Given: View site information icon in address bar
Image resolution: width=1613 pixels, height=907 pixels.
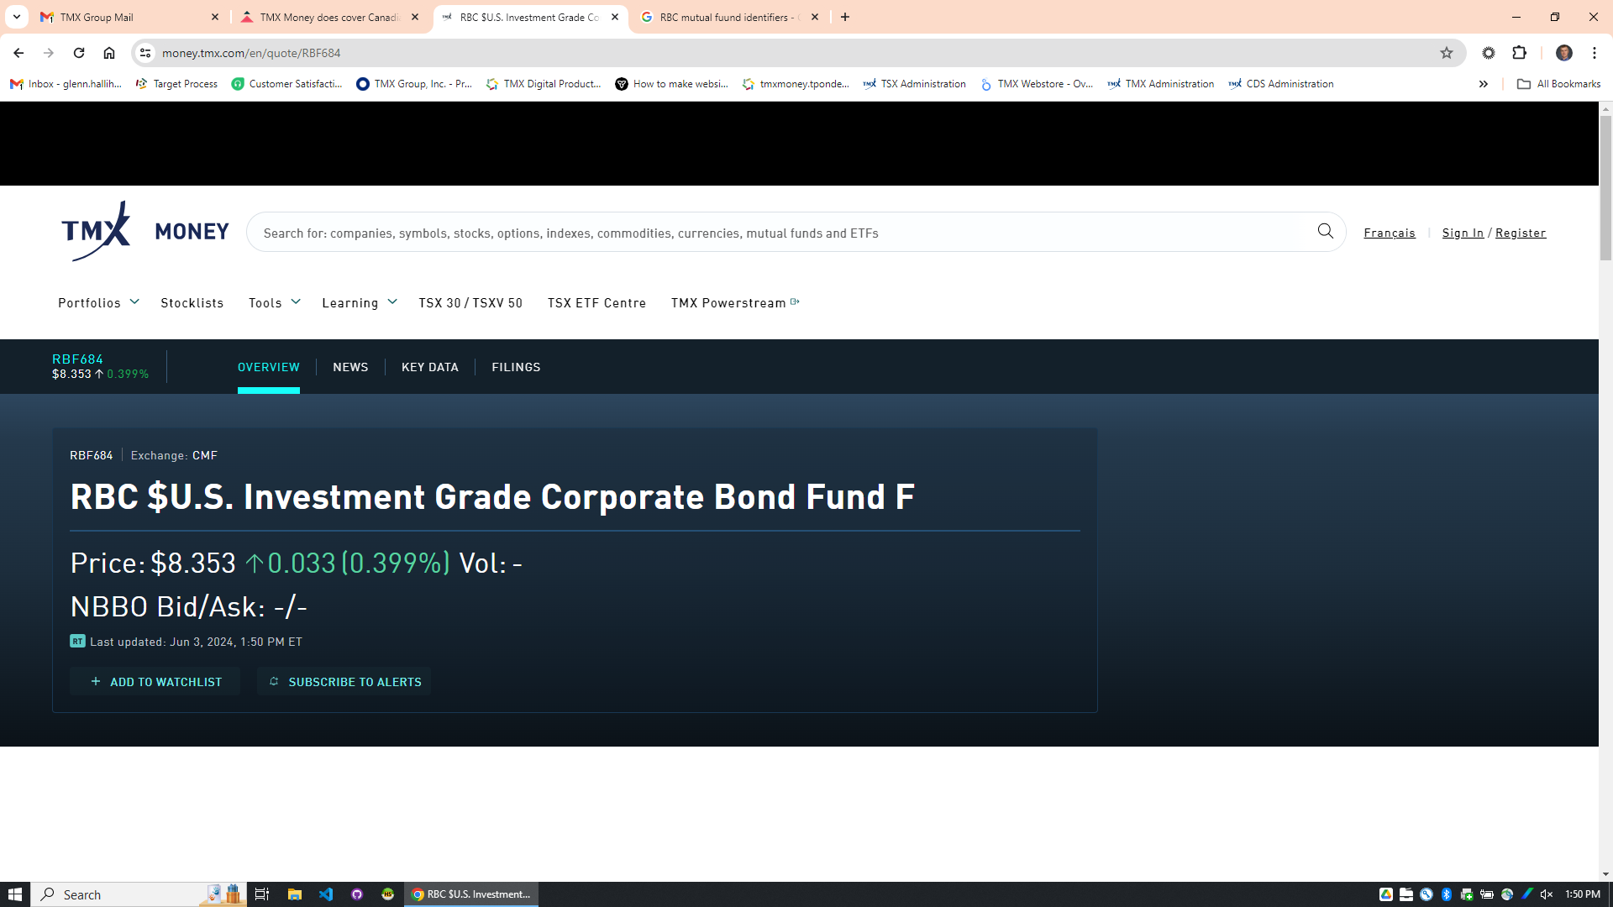Looking at the screenshot, I should coord(145,53).
